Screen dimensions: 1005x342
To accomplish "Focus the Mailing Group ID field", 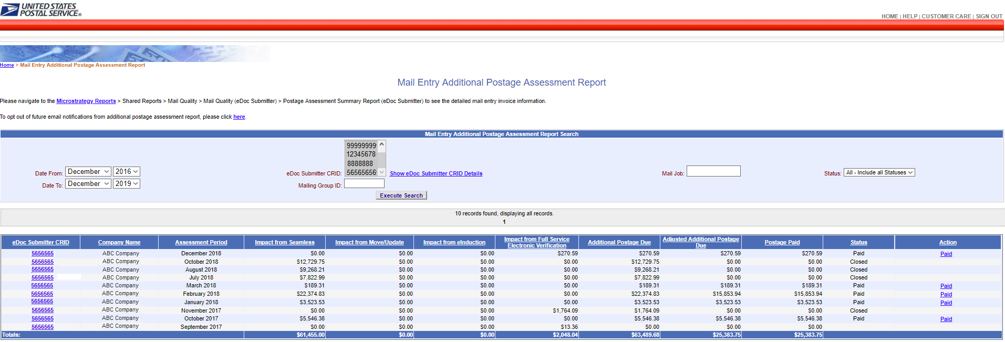I will (364, 184).
